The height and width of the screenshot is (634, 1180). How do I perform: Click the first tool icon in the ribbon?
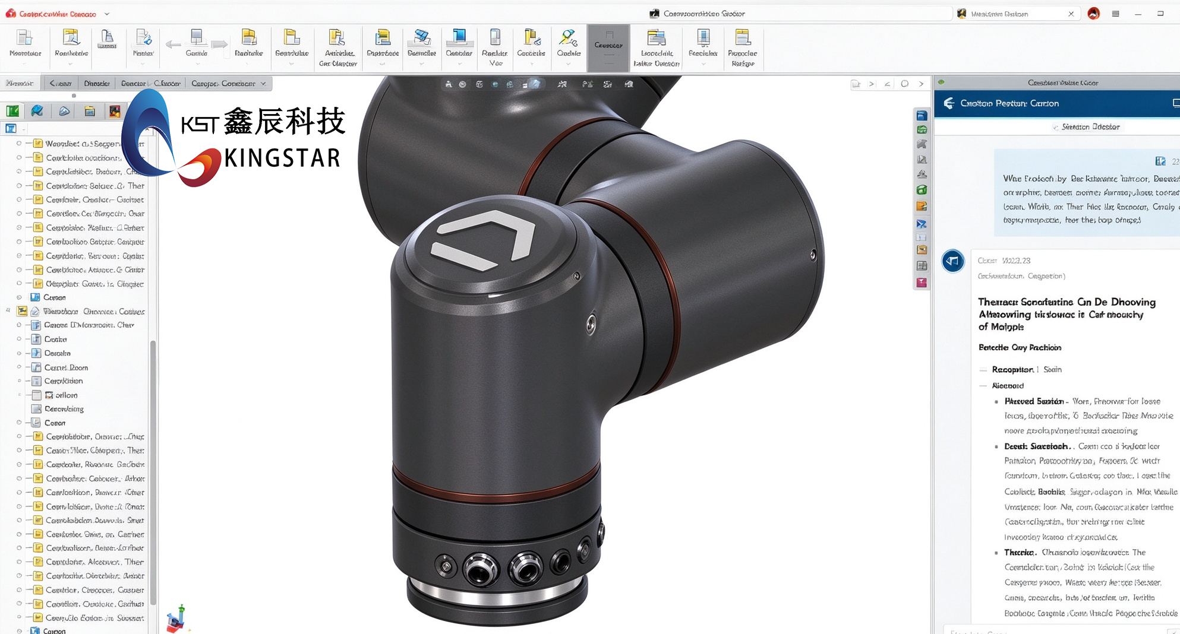(x=25, y=38)
